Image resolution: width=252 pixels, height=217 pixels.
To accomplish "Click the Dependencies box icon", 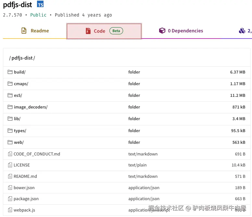I will pyautogui.click(x=162, y=30).
